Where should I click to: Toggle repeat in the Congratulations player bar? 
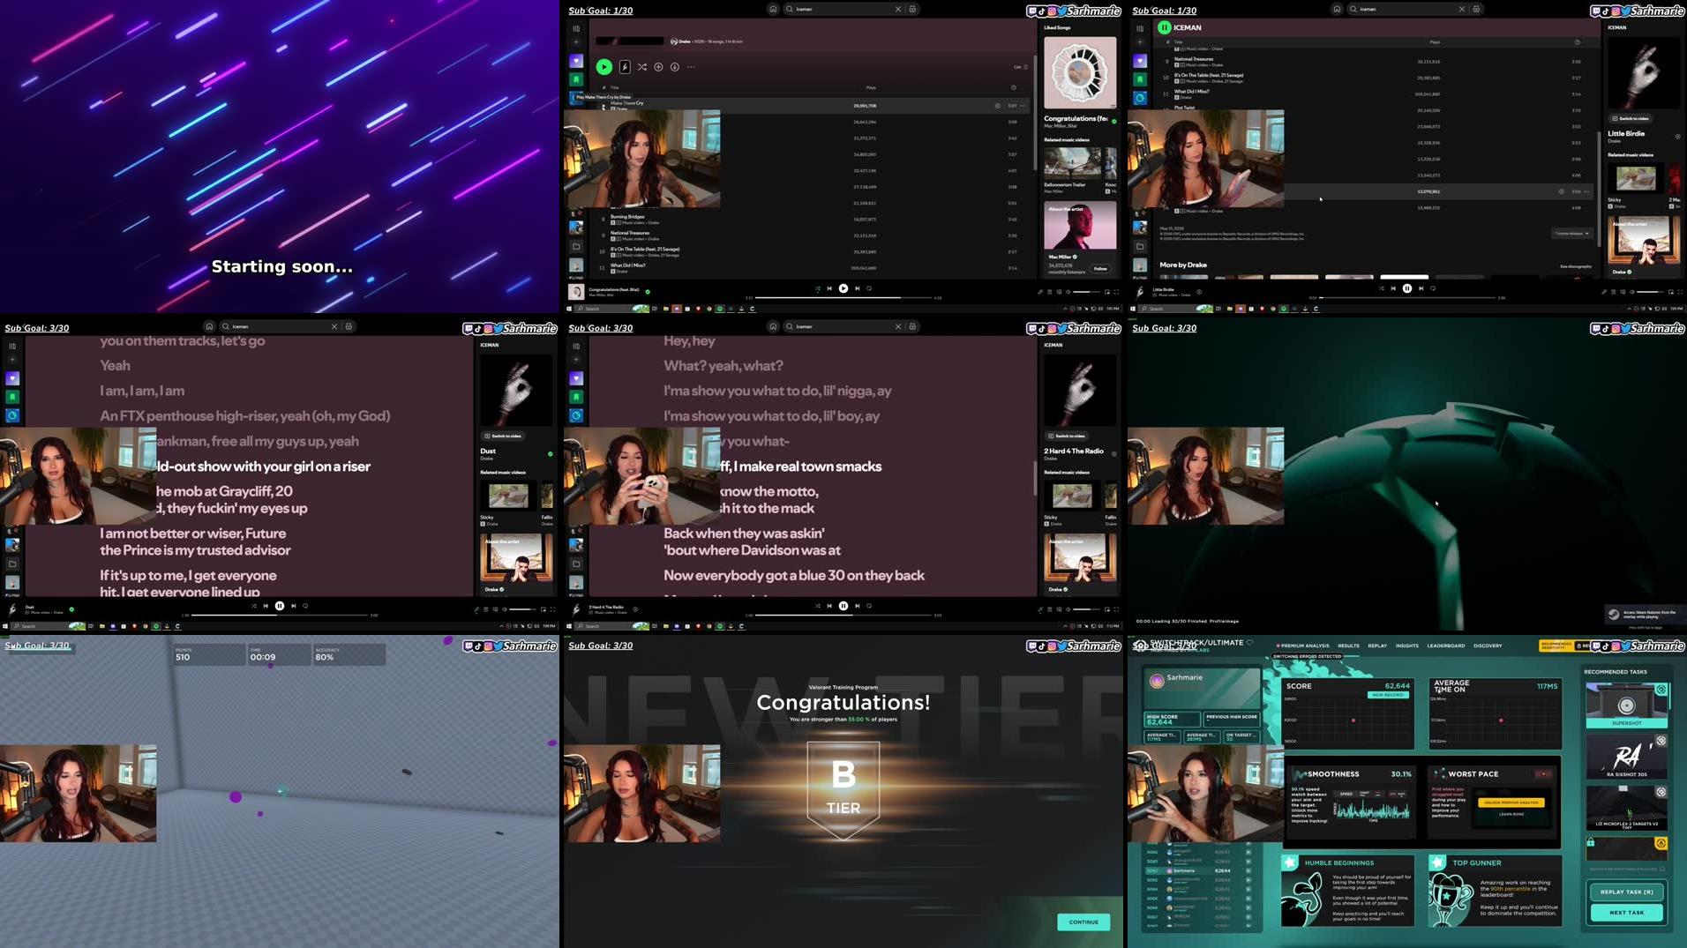[869, 288]
